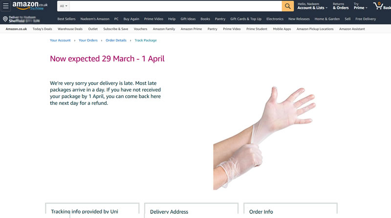
Task: Click the Your Account breadcrumb link
Action: tap(60, 40)
